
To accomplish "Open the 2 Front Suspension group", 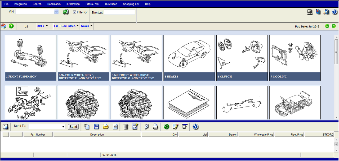I will tap(31, 58).
